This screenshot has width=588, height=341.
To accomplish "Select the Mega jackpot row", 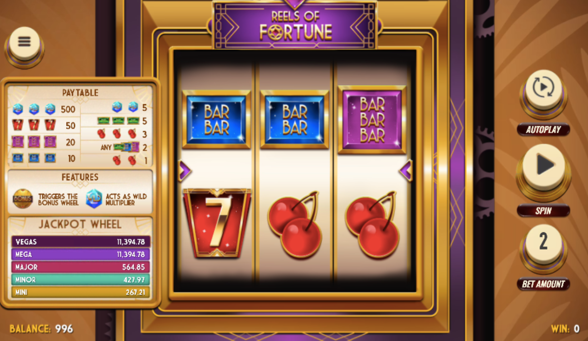I will [x=80, y=254].
